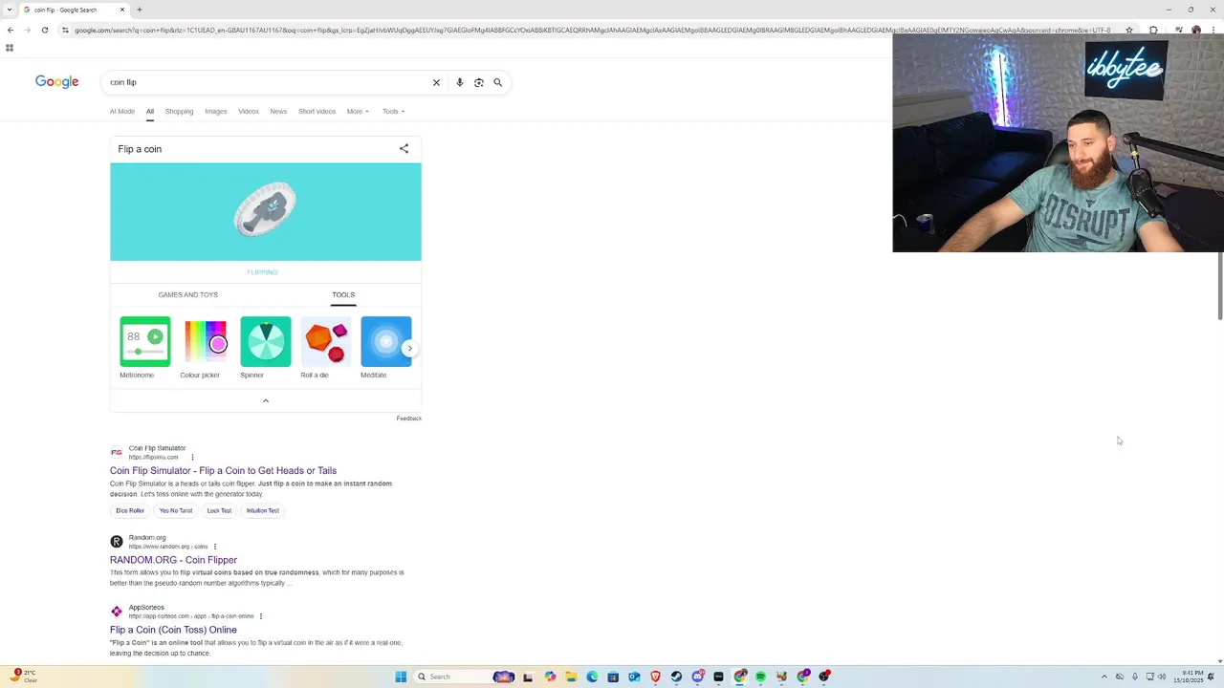Open Discord from taskbar
The height and width of the screenshot is (688, 1224).
point(697,677)
